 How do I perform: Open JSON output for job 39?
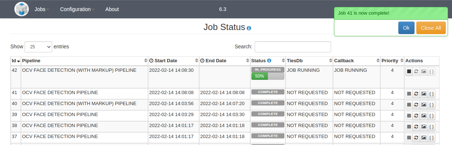coord(431,116)
